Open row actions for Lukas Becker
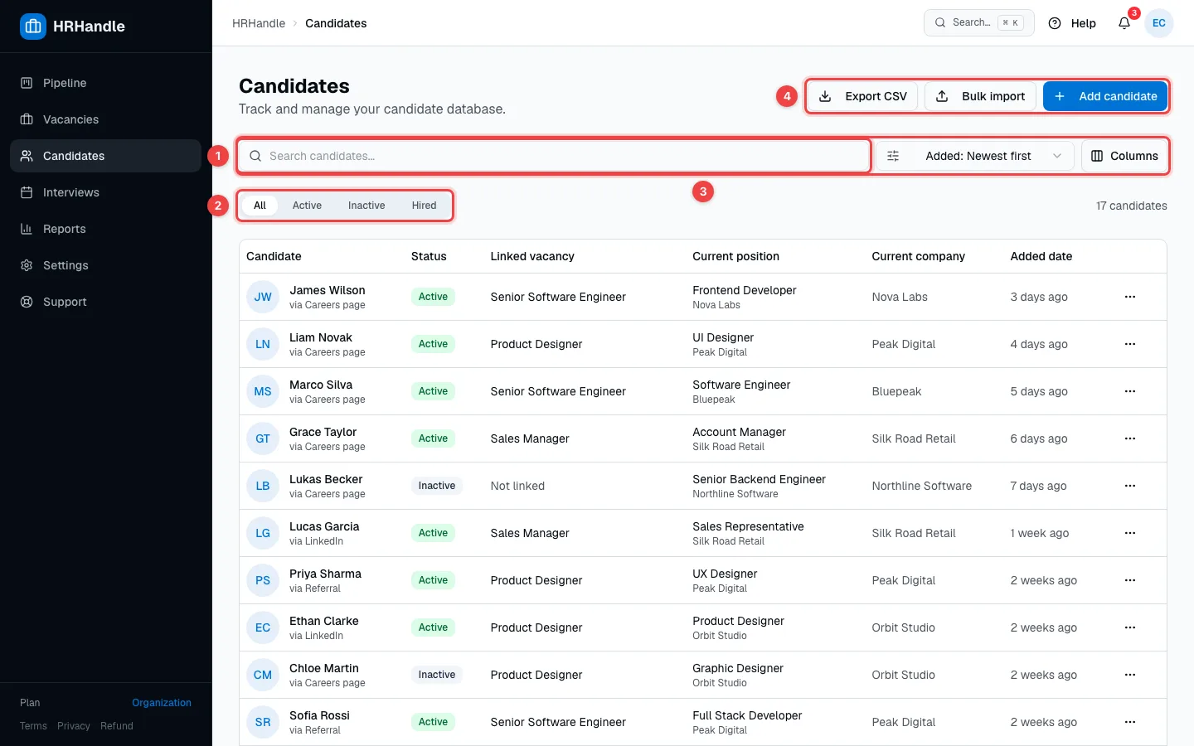Screen dimensions: 1194x746 click(1130, 486)
